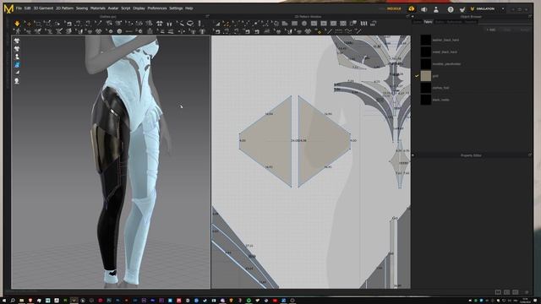Click the round button icon in 3D toolbar second row

tap(119, 31)
